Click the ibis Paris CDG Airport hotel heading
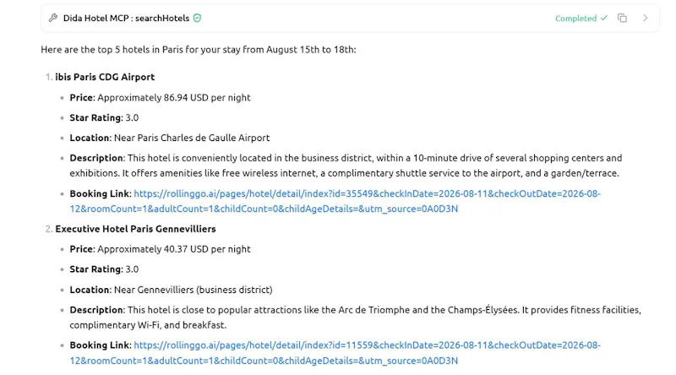 [105, 77]
